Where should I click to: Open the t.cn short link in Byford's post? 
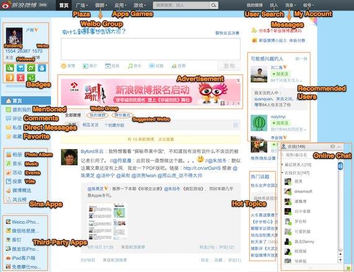(x=201, y=169)
